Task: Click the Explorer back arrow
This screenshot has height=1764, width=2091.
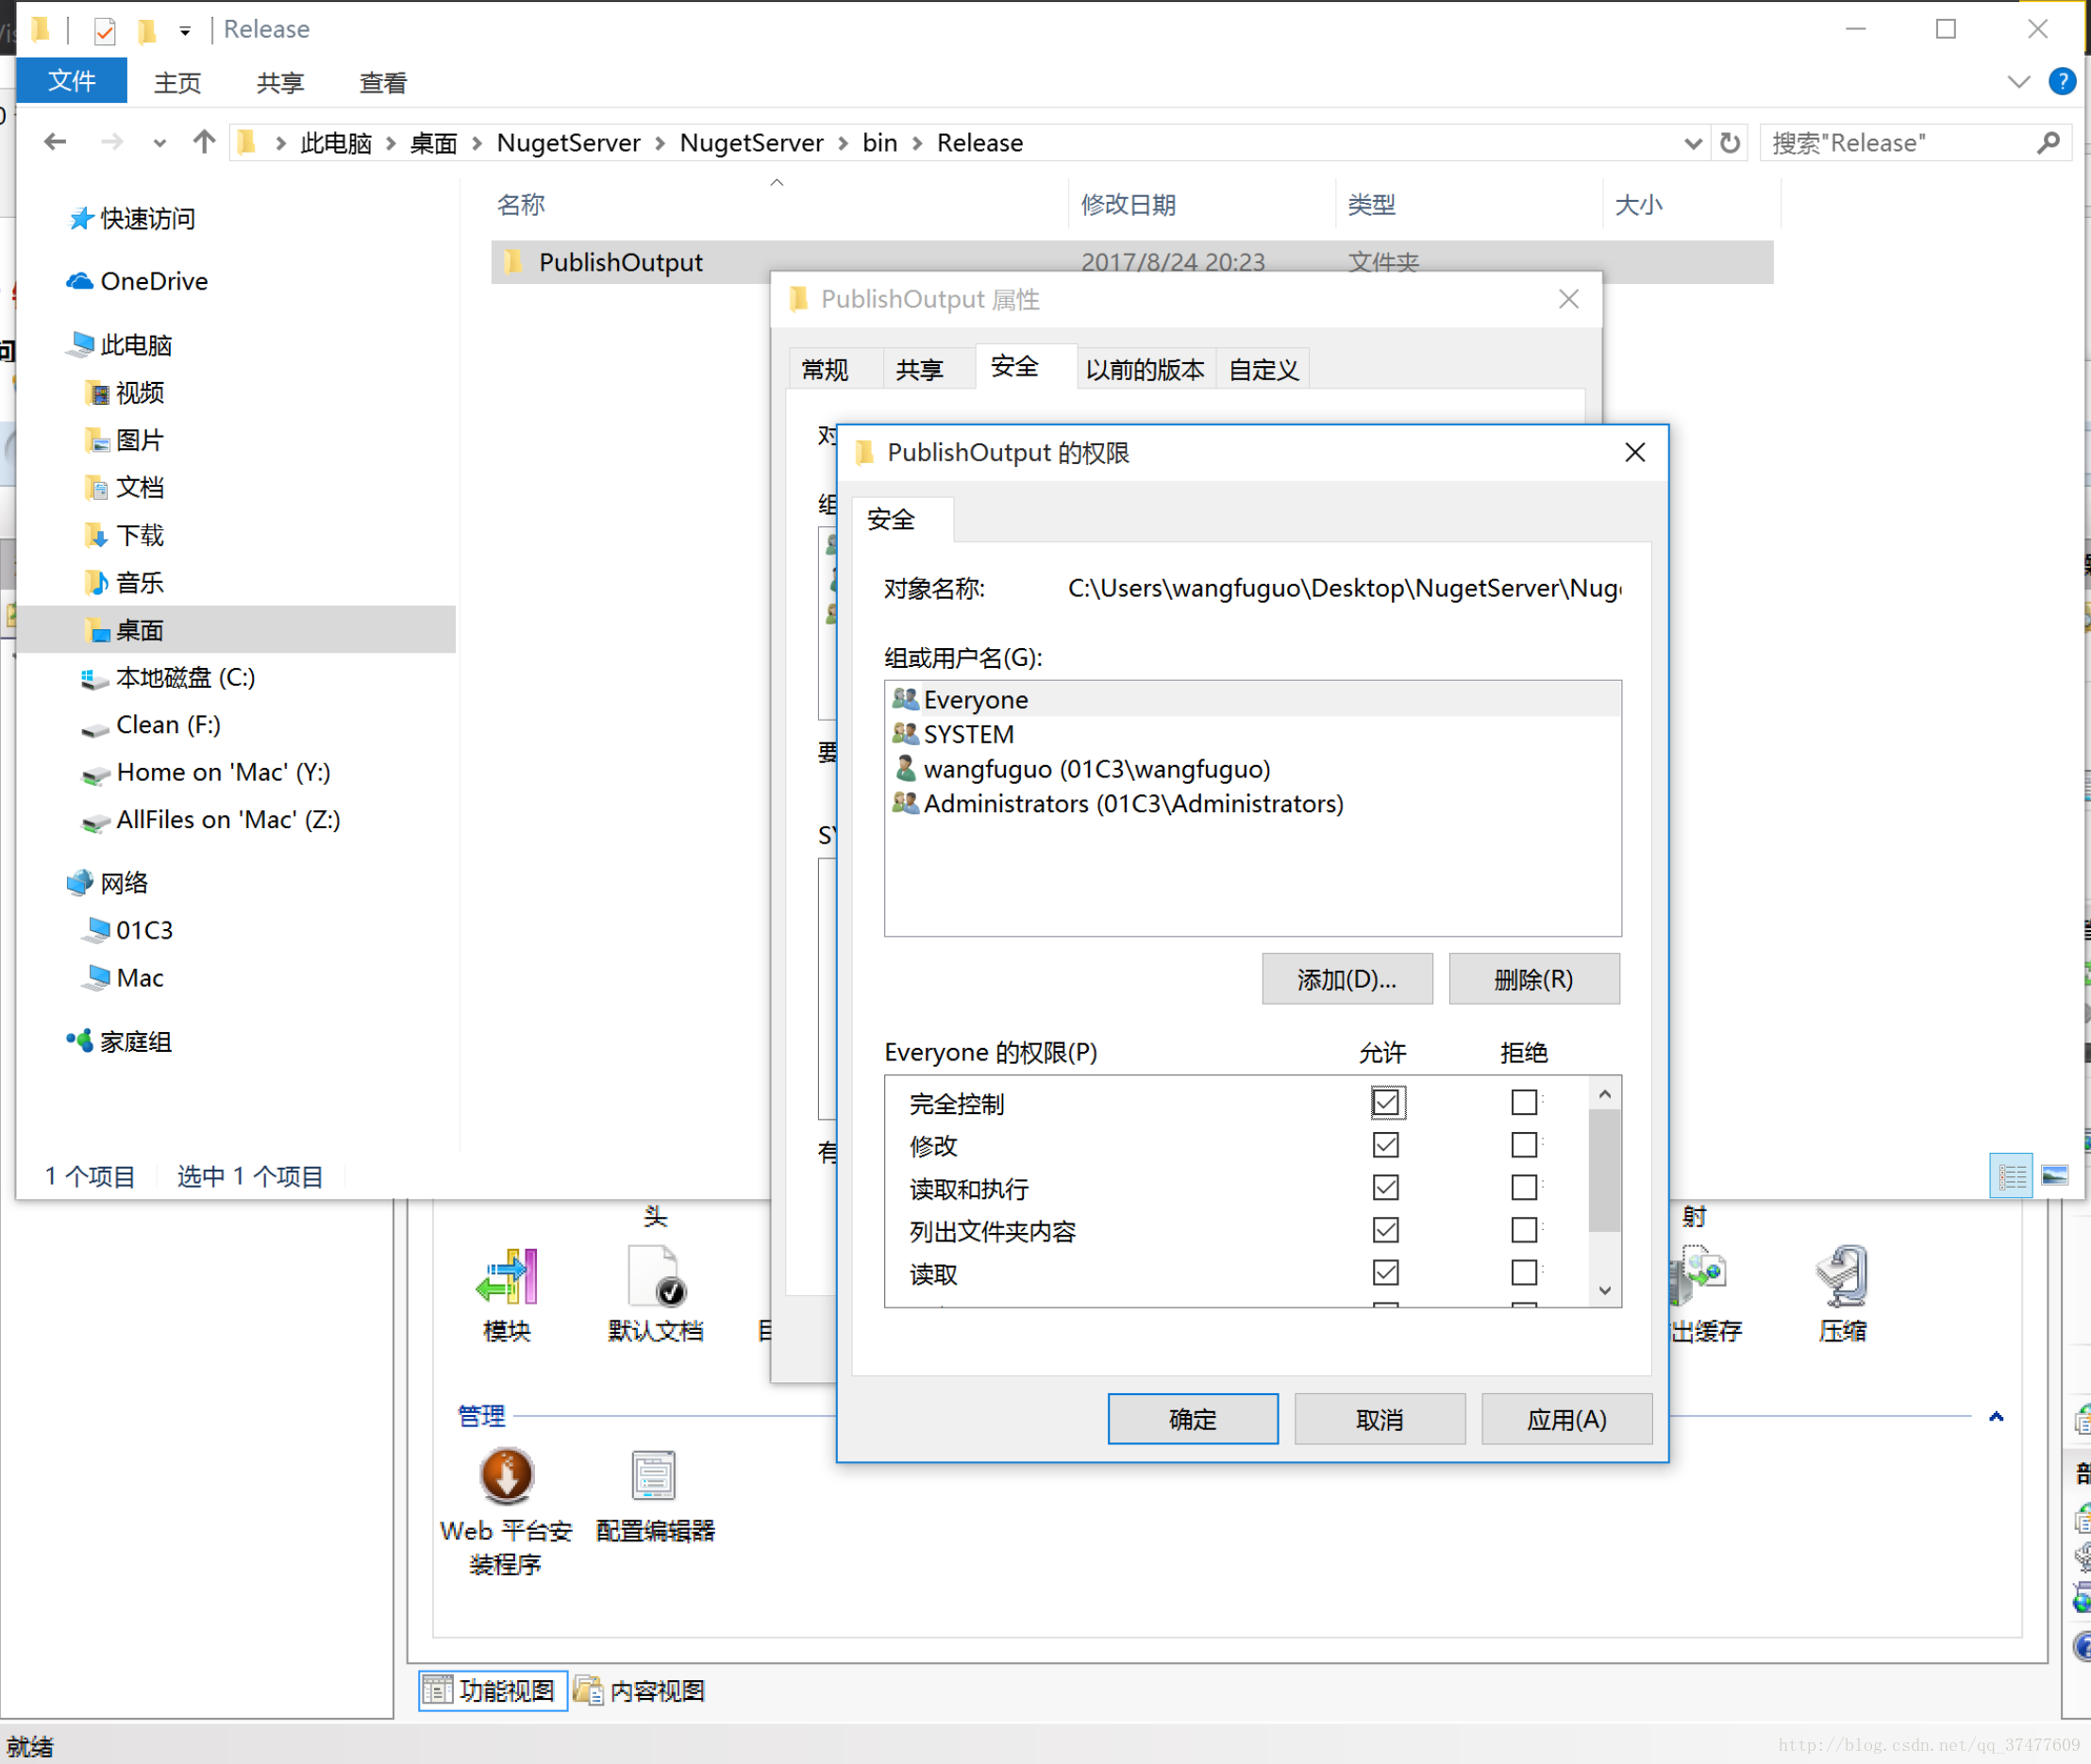Action: click(x=55, y=143)
